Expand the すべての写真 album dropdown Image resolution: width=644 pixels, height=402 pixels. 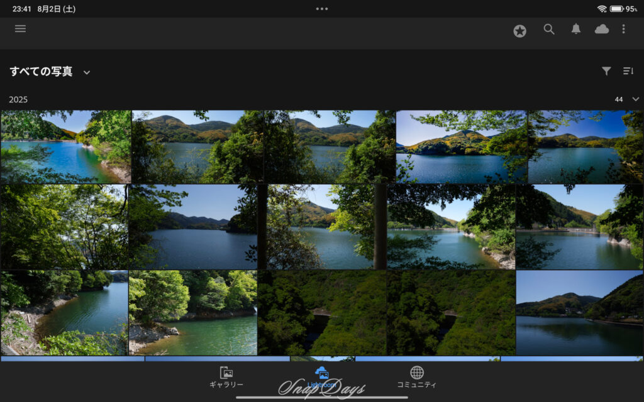pos(86,72)
